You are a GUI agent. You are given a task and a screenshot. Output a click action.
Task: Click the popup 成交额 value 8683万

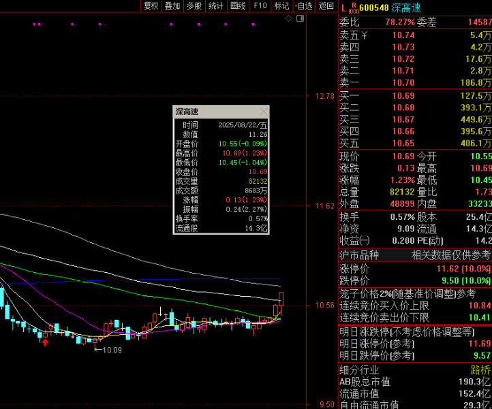tap(256, 191)
